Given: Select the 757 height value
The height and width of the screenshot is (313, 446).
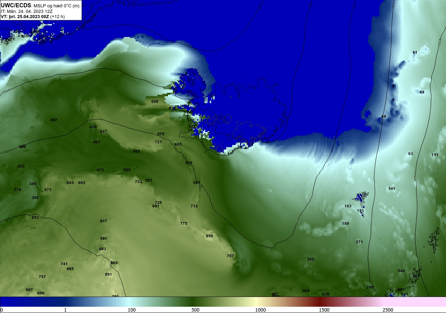Looking at the screenshot, I should [42, 277].
